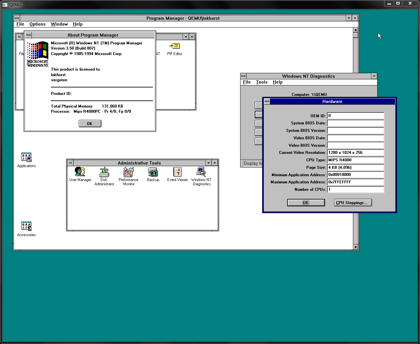This screenshot has width=420, height=344.
Task: Click 'Total Physical Memory' value 131,060 KB
Action: tap(112, 106)
